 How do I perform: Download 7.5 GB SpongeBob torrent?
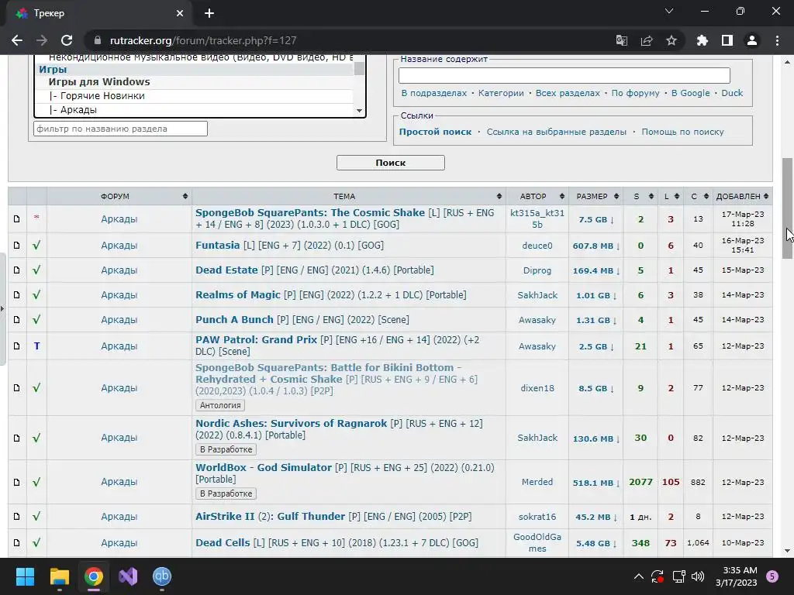[596, 219]
